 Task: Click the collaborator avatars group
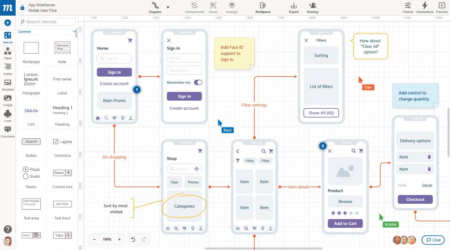point(404,240)
